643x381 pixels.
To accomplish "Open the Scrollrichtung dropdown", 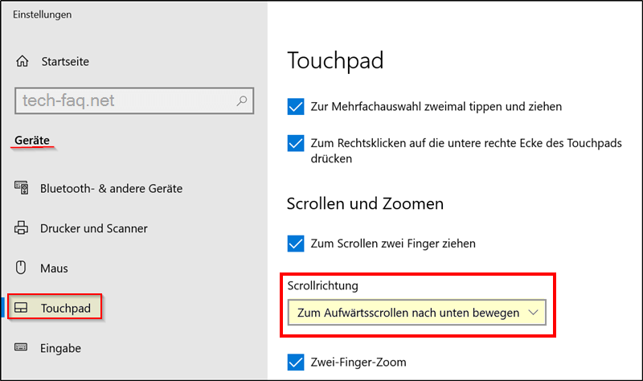I will [x=417, y=313].
